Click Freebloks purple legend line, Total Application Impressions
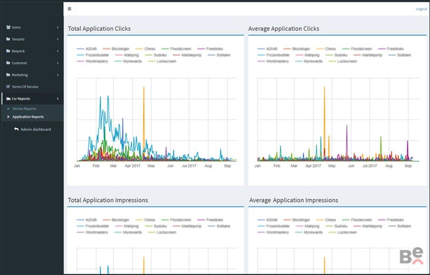The height and width of the screenshot is (275, 430). coord(201,220)
